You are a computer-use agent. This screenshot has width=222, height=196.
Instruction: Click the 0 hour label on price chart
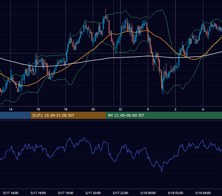coord(148,109)
